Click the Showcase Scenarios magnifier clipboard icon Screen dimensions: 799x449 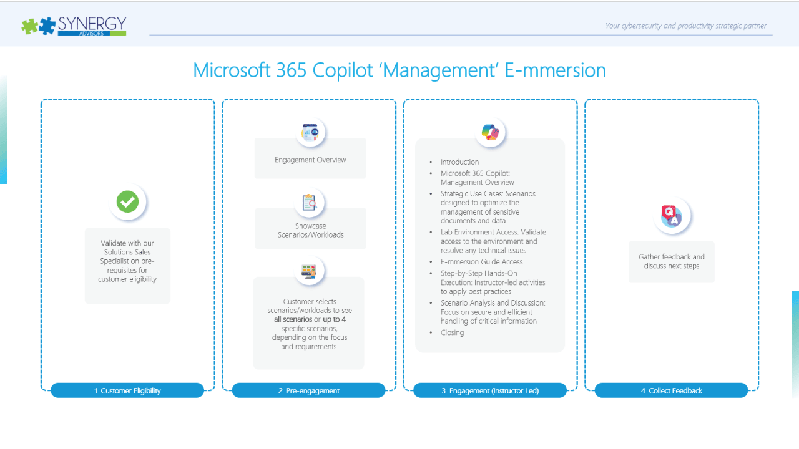point(310,202)
